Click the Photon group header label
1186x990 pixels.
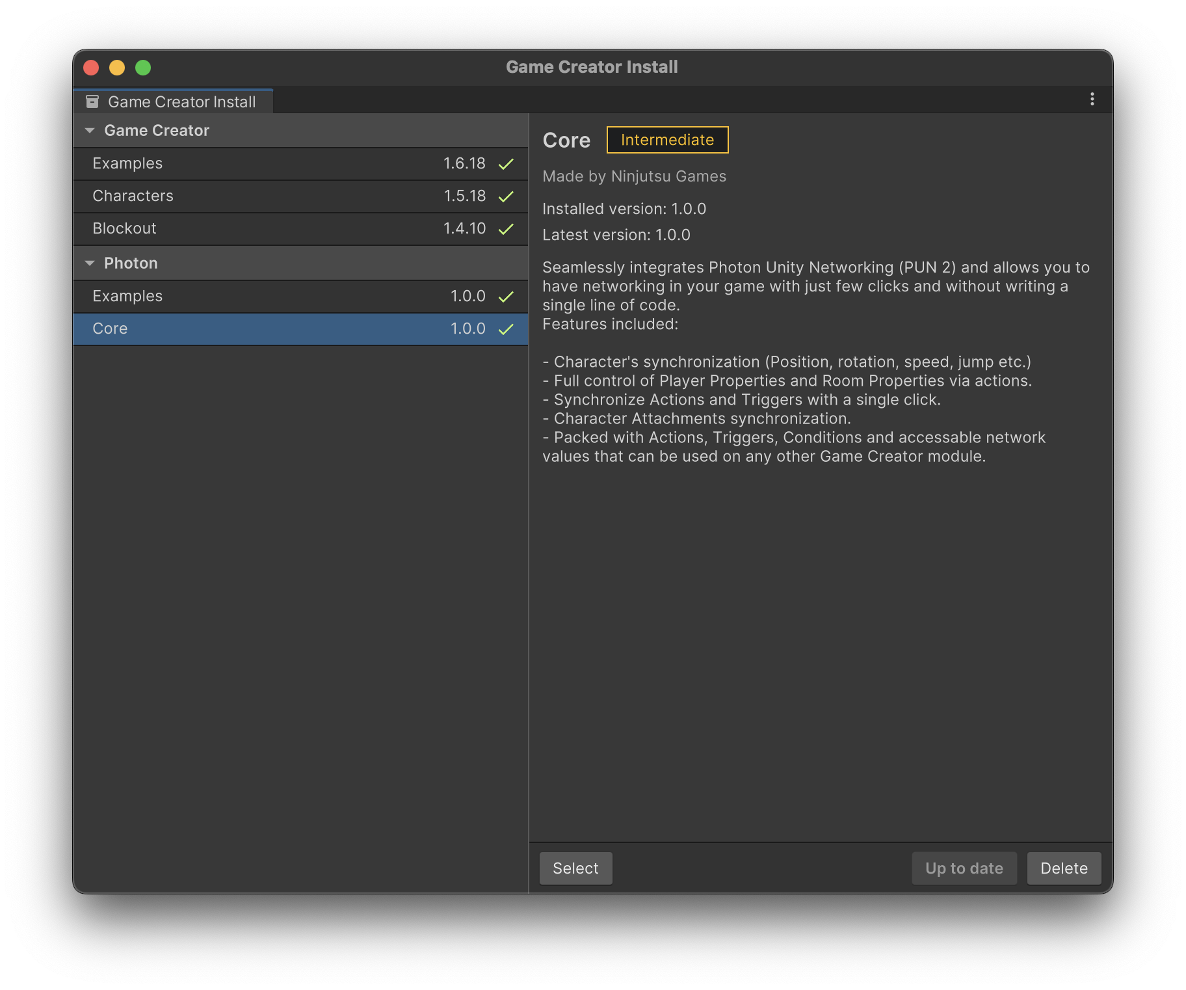coord(131,263)
